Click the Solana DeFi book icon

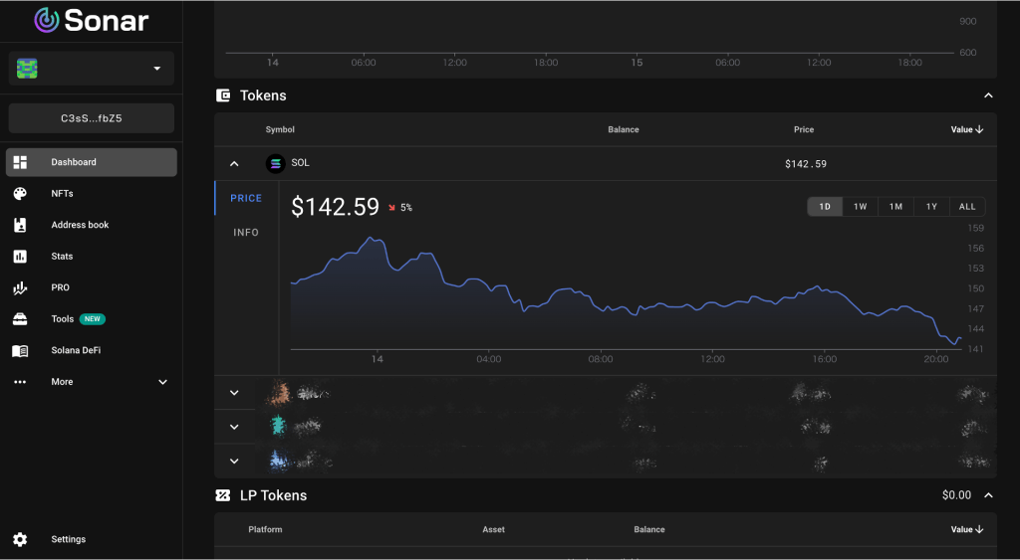(x=20, y=351)
